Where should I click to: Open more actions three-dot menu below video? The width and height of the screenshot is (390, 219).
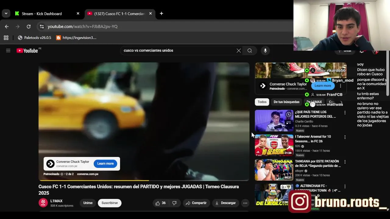[245, 203]
